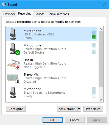Click the Cancel button
The height and width of the screenshot is (125, 109).
point(75,120)
